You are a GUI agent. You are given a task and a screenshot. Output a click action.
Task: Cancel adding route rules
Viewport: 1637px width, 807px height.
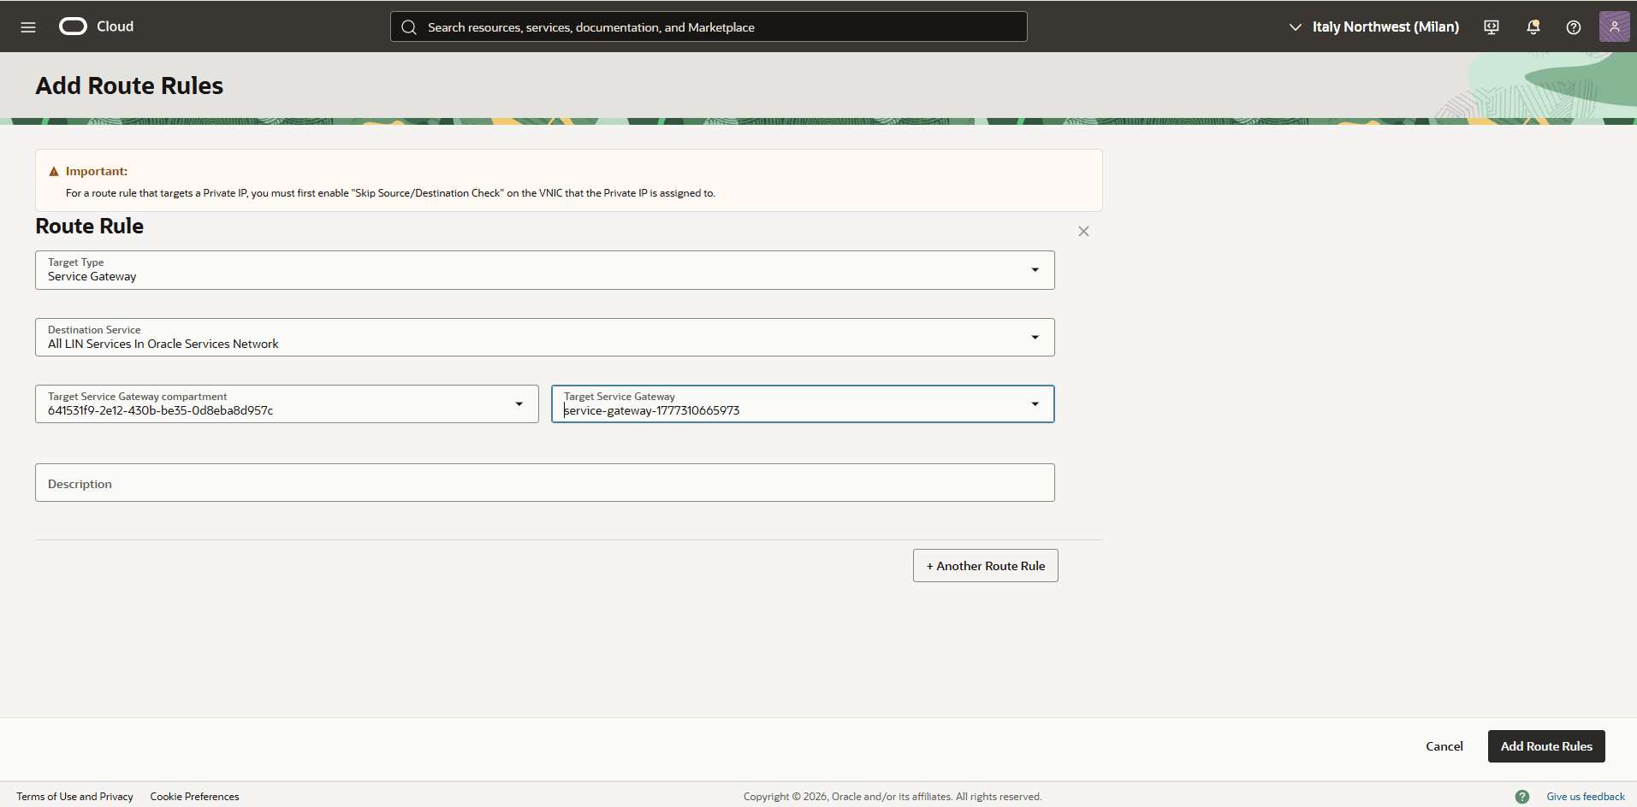click(1444, 746)
